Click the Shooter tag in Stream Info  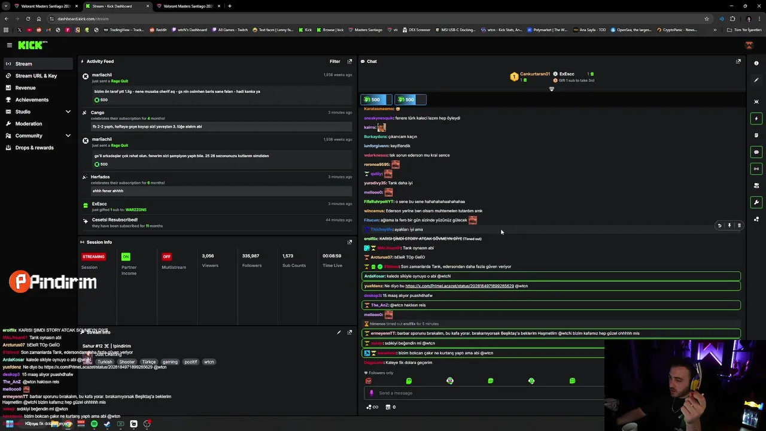[127, 362]
